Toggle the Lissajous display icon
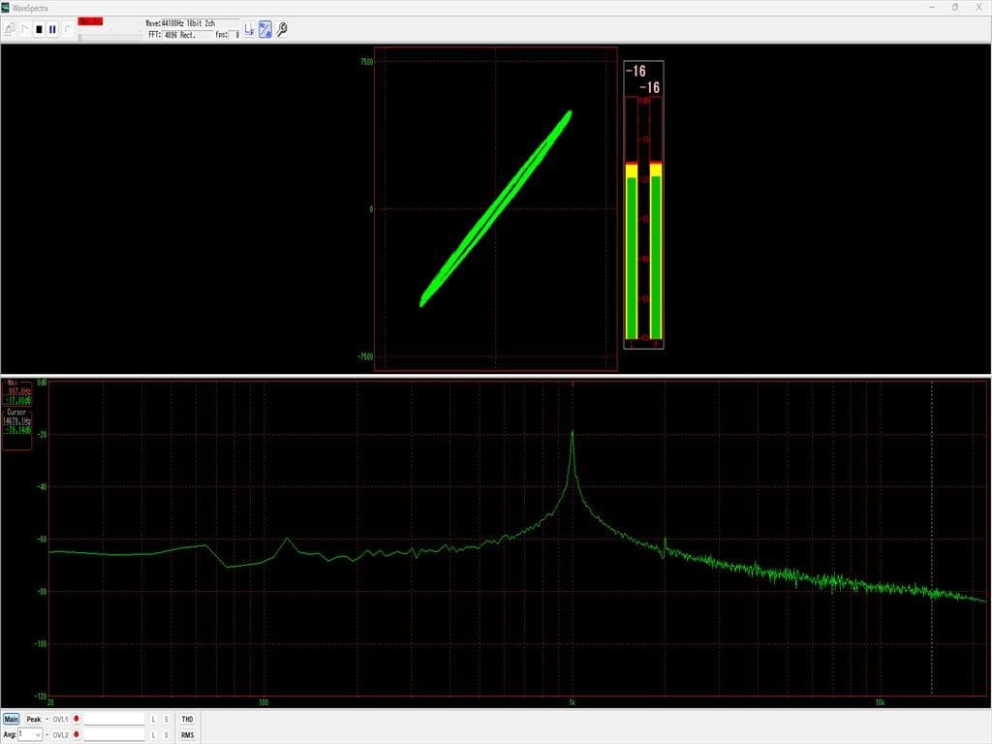992x744 pixels. pyautogui.click(x=249, y=29)
